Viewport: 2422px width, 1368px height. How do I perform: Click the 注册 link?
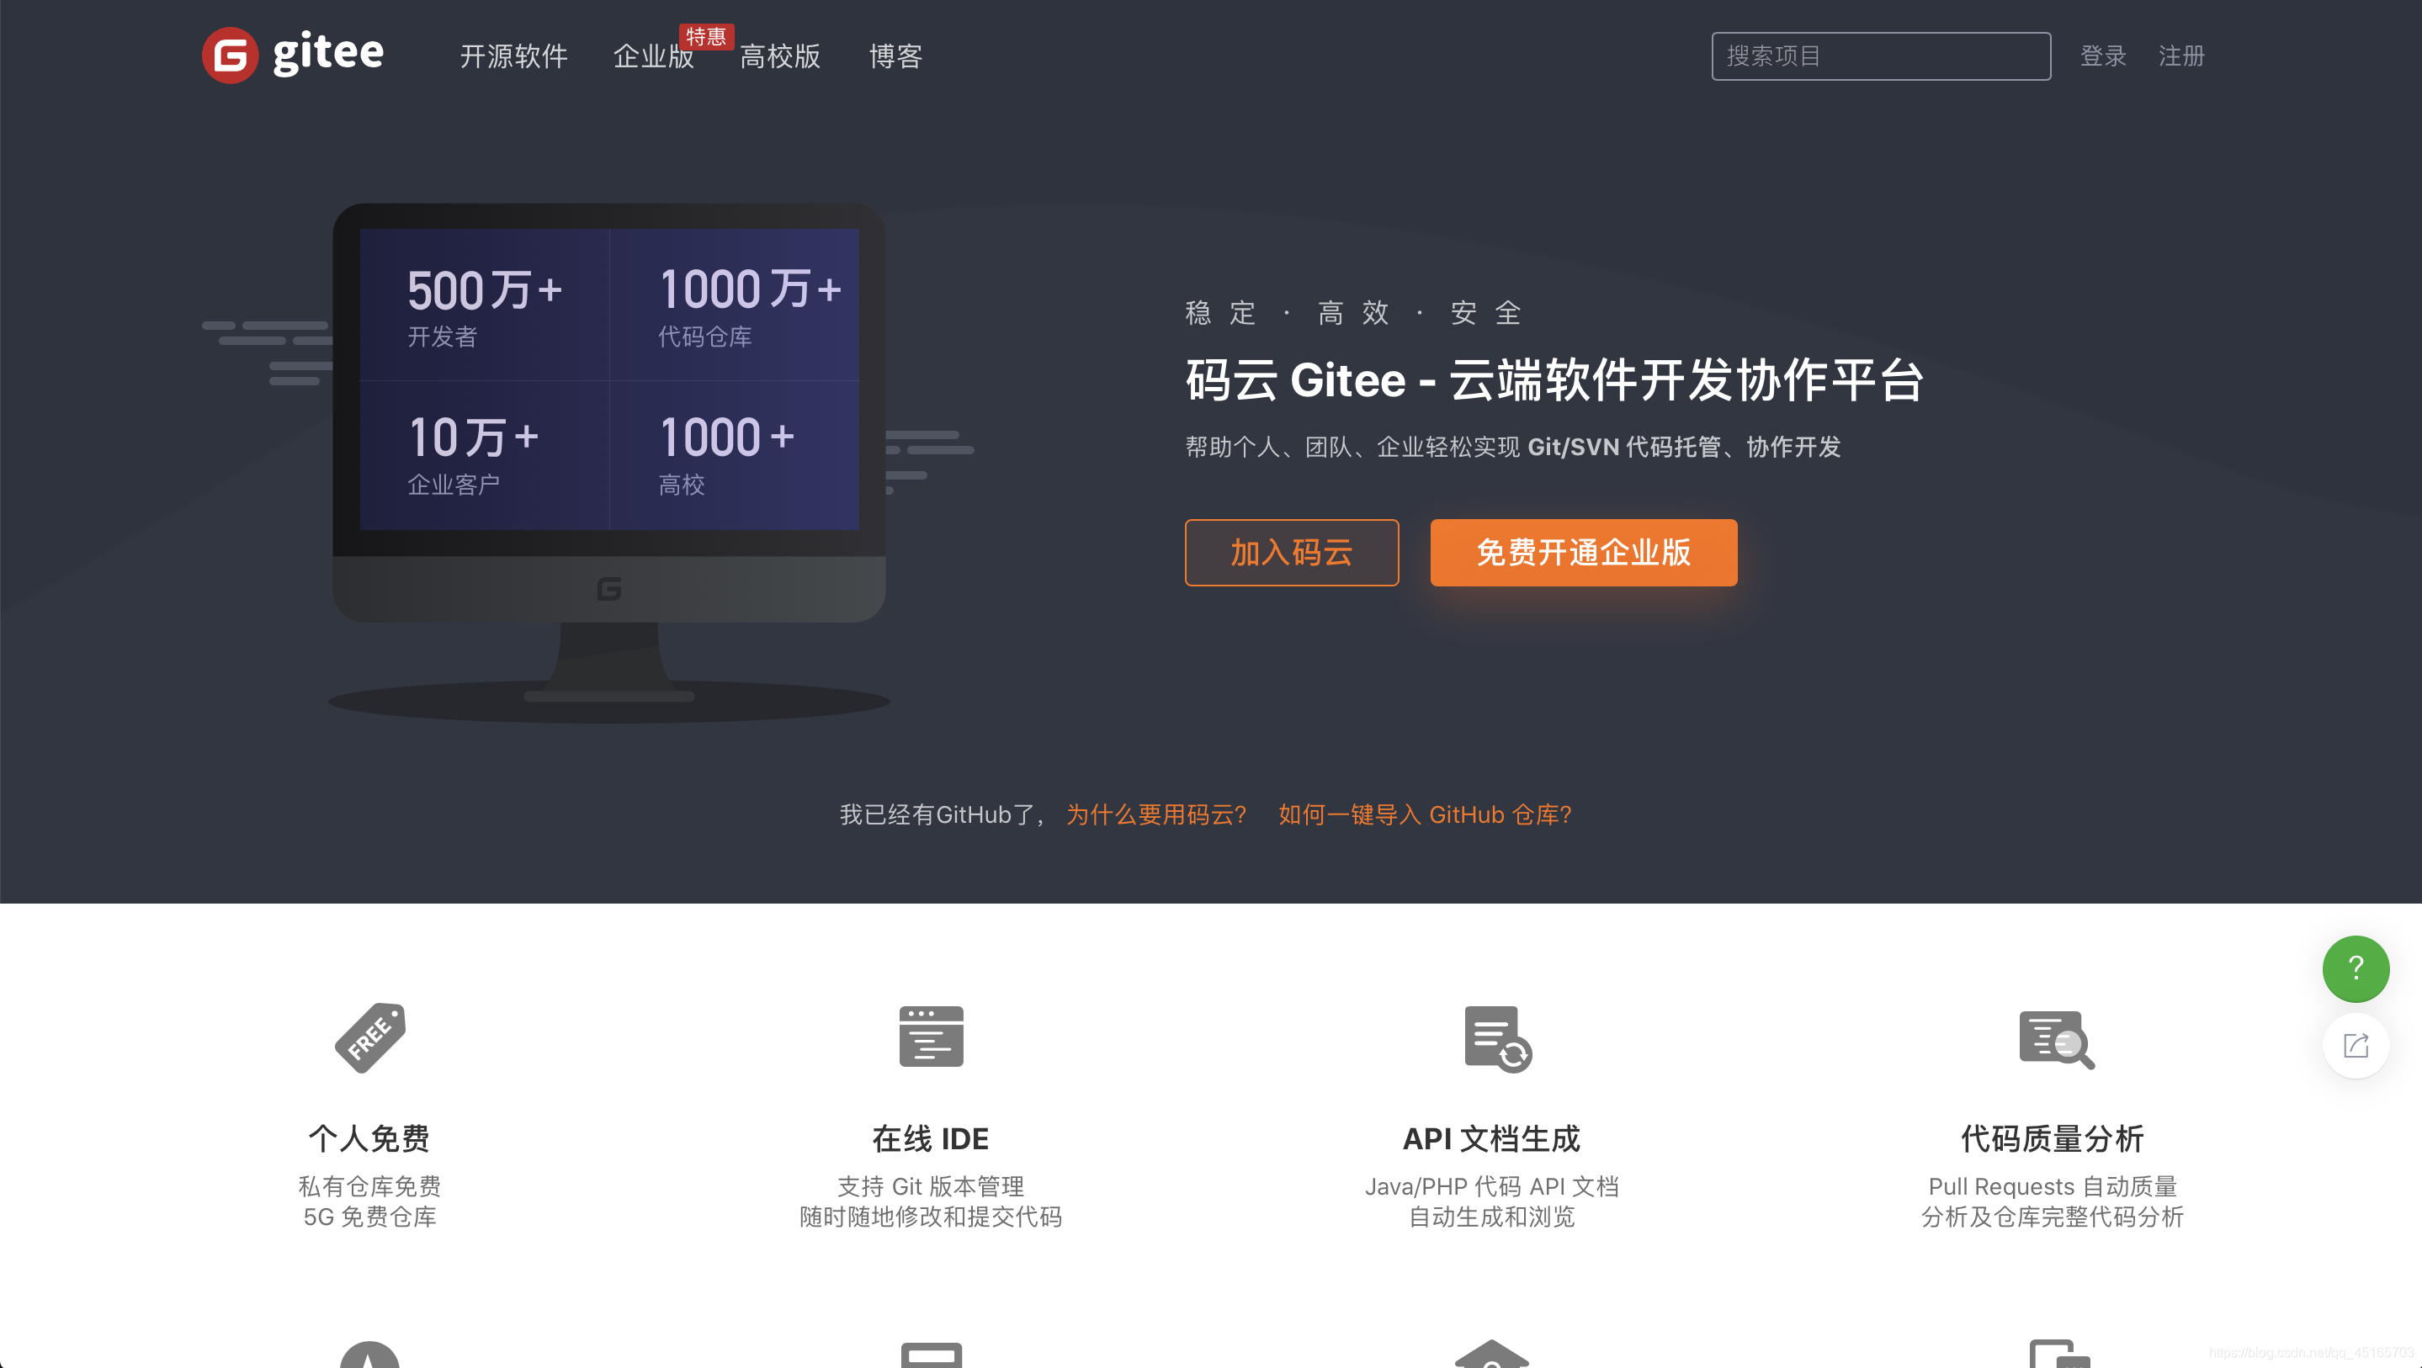(2181, 56)
